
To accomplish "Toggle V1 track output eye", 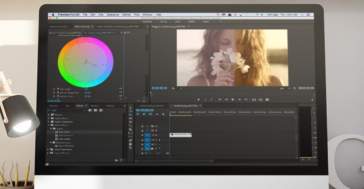I will click(156, 135).
